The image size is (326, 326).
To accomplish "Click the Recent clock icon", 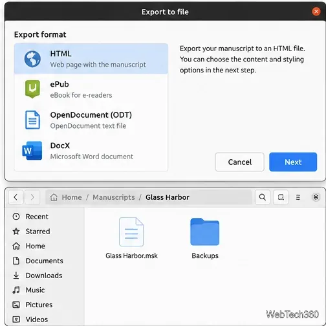I will [x=16, y=217].
